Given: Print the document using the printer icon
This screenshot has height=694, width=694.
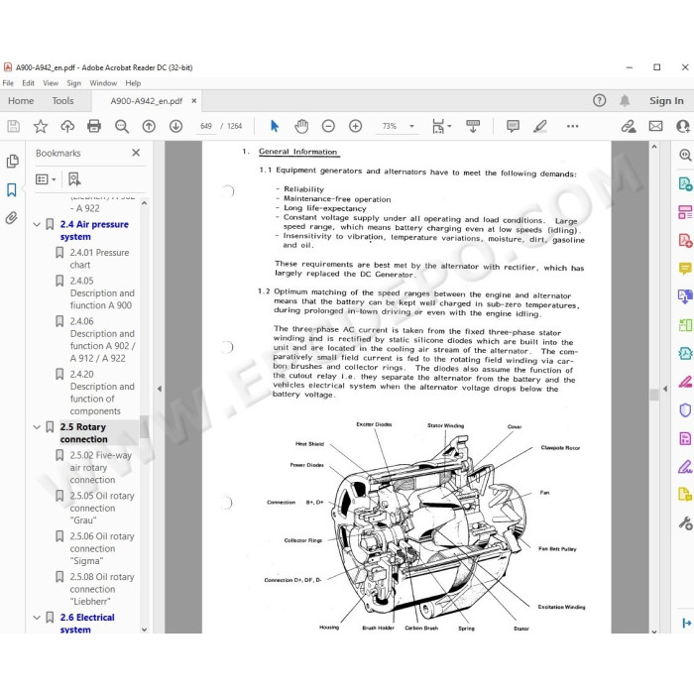Looking at the screenshot, I should pyautogui.click(x=94, y=126).
